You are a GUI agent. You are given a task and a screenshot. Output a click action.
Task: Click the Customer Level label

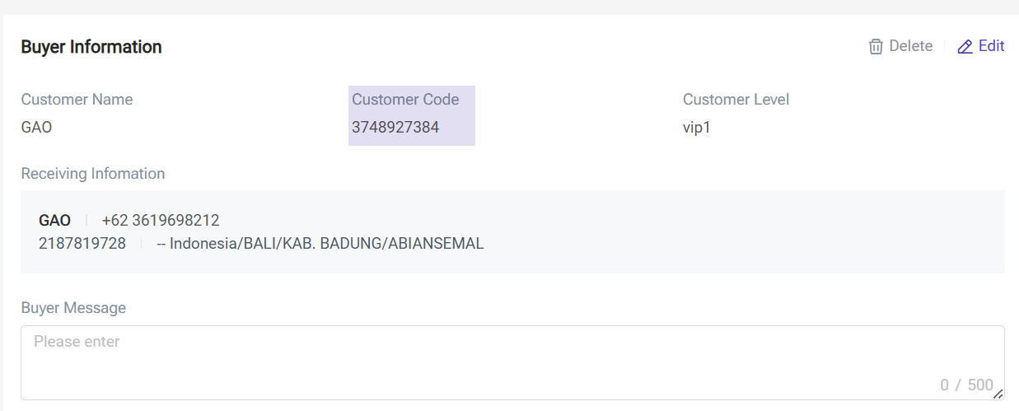[736, 100]
